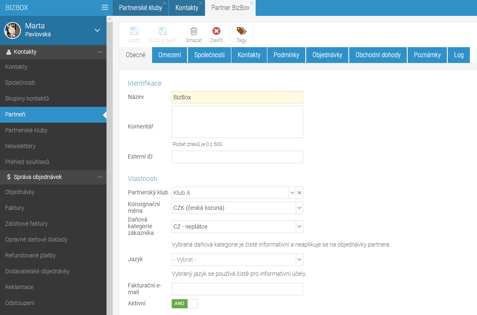Open the Konsignační měna currency dropdown
Image resolution: width=477 pixels, height=315 pixels.
pos(237,208)
